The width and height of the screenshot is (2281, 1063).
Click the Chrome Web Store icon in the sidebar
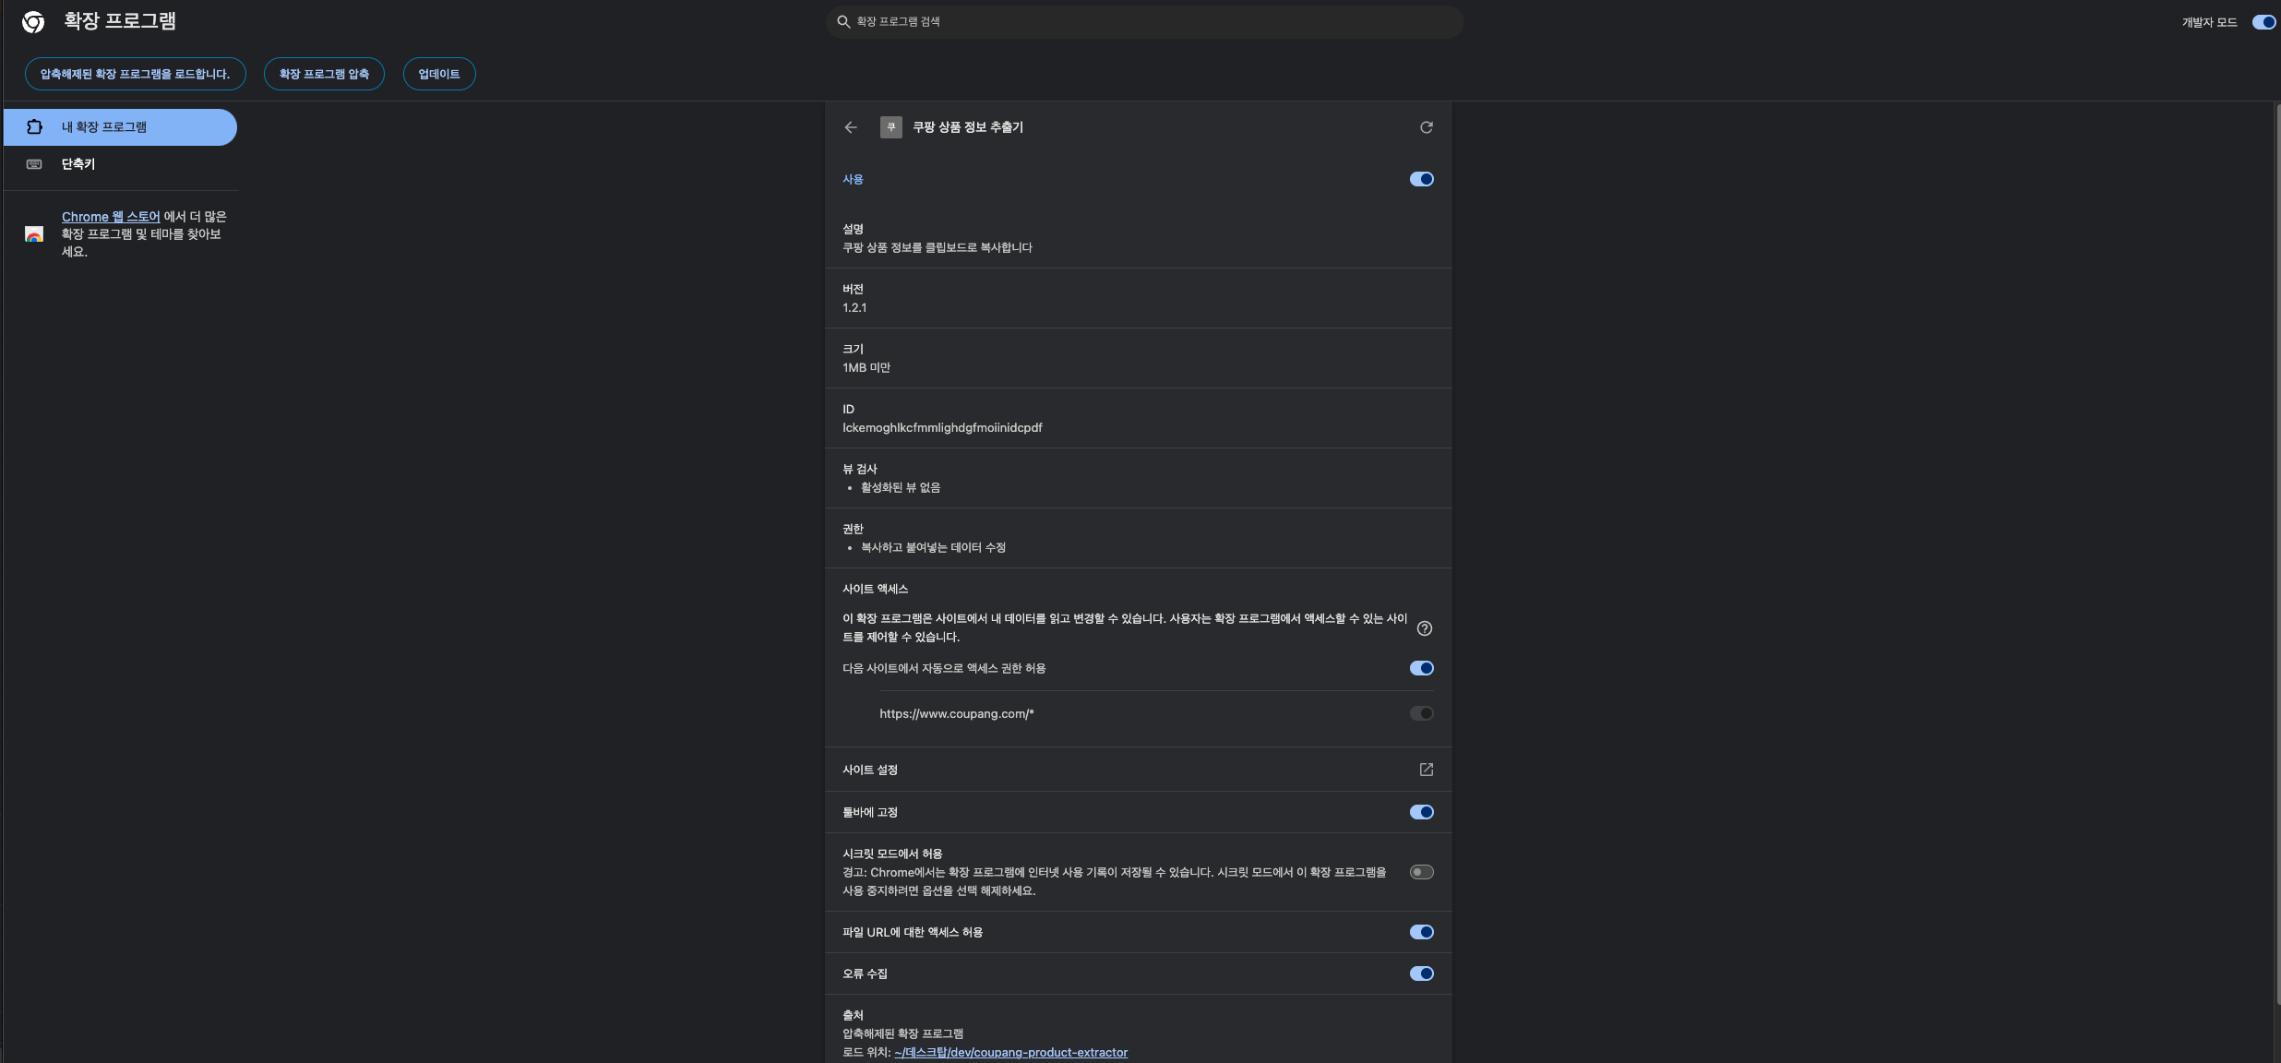point(34,233)
